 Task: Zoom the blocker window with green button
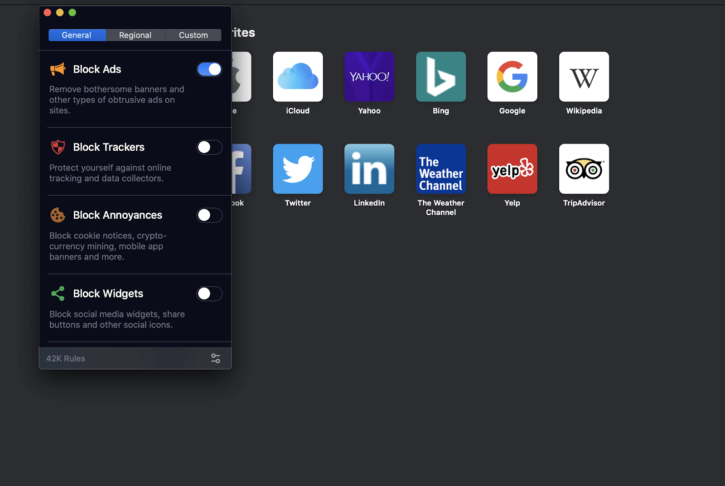tap(72, 12)
